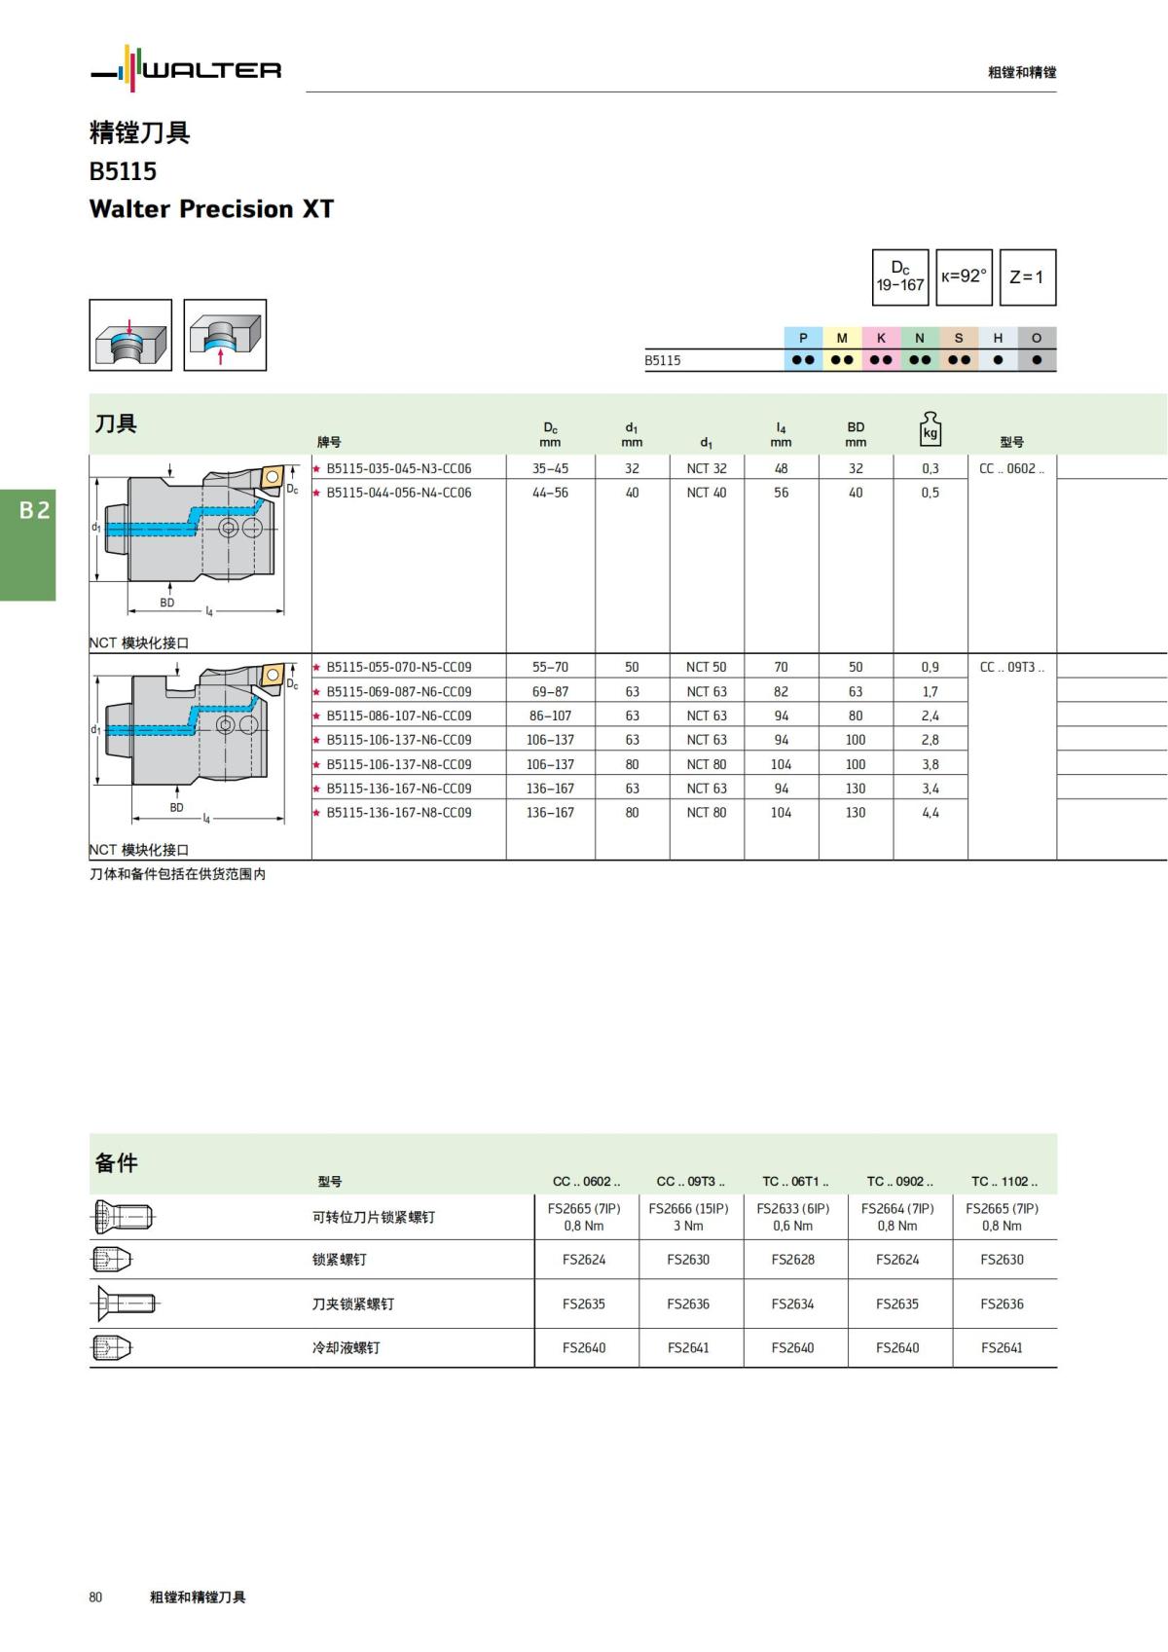This screenshot has height=1652, width=1168.
Task: Click the κ=92° approach angle box
Action: [964, 277]
